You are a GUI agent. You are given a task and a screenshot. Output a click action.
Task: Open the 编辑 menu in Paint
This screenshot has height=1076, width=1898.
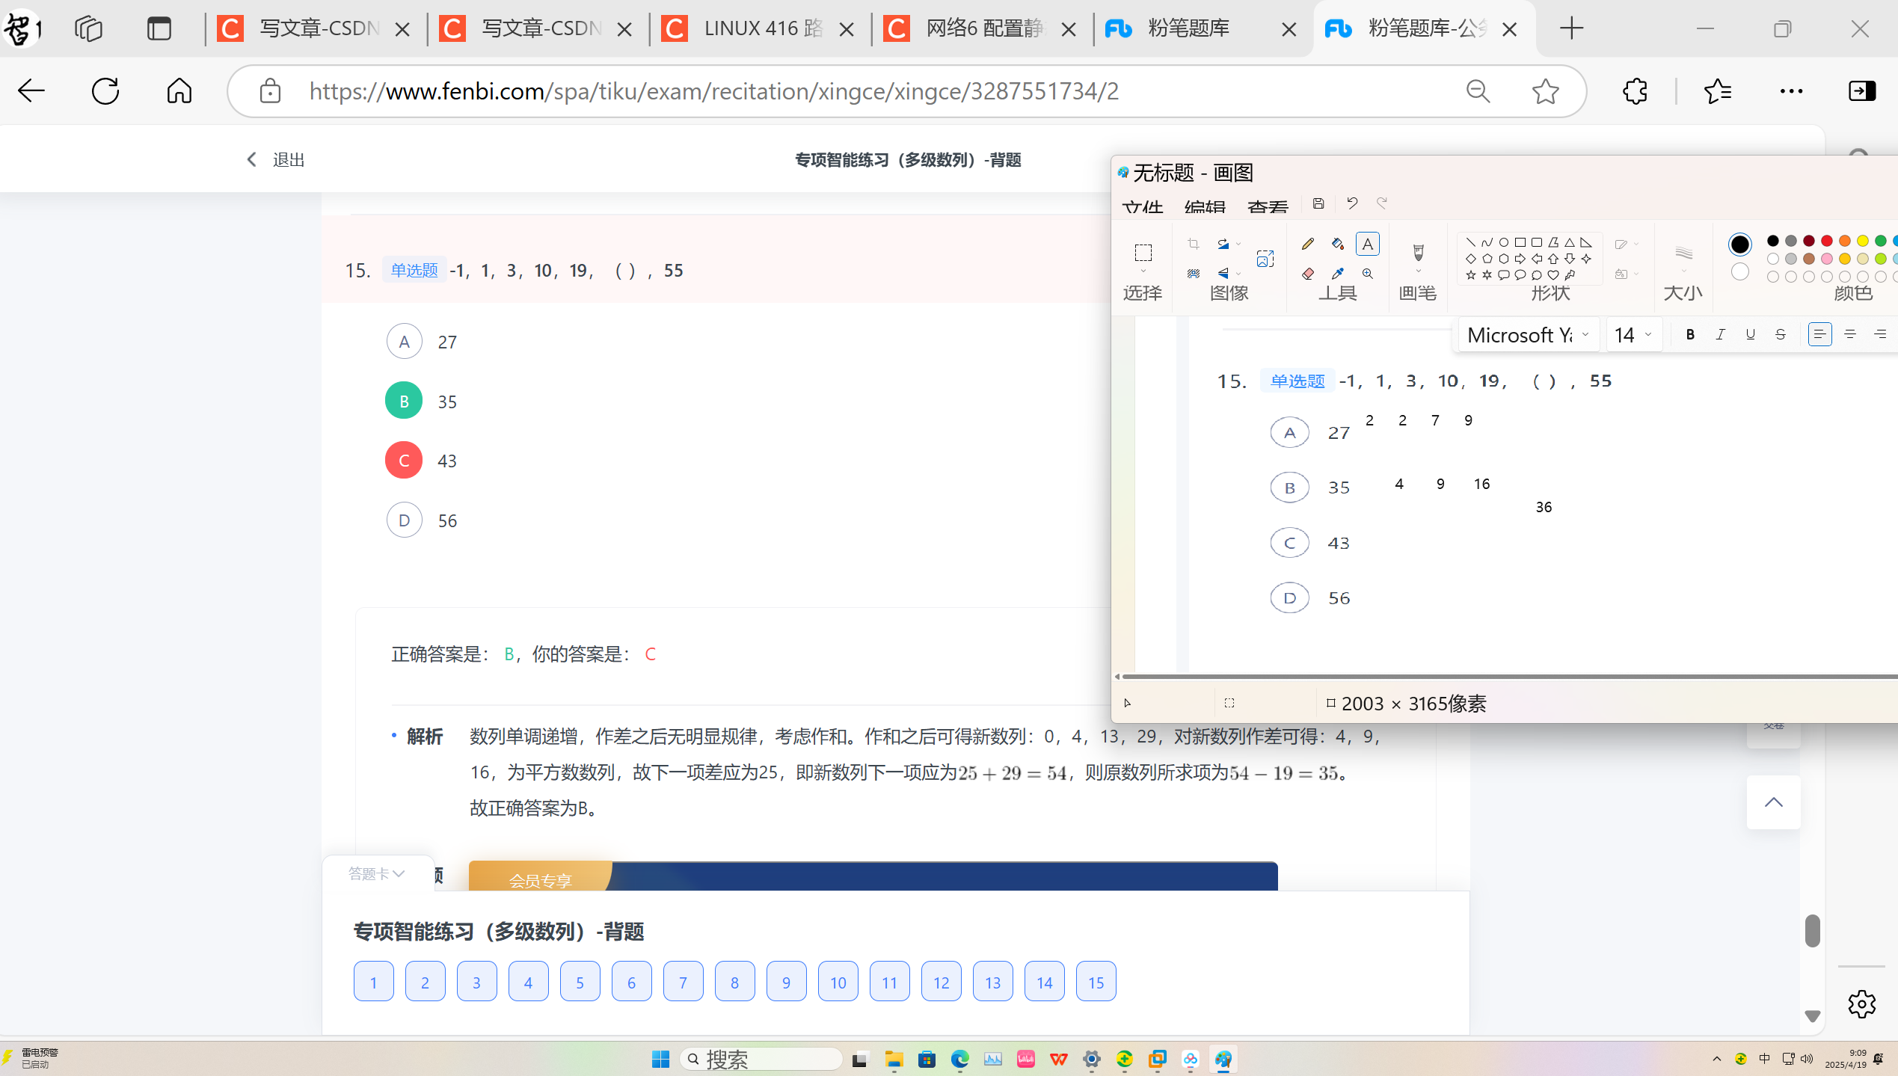tap(1204, 207)
